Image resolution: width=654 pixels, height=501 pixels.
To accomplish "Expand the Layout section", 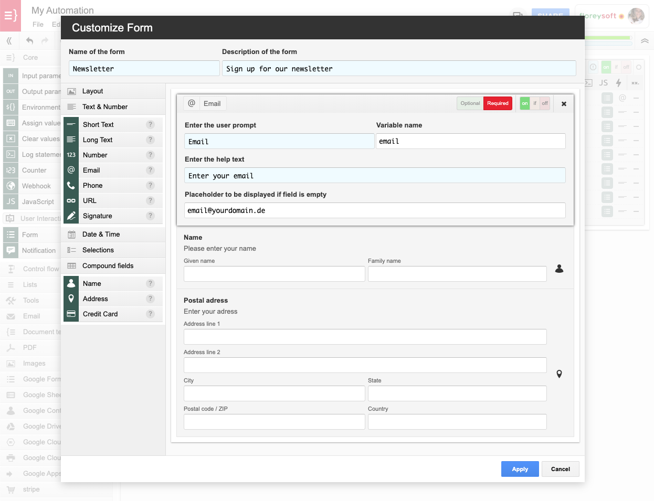I will click(113, 91).
